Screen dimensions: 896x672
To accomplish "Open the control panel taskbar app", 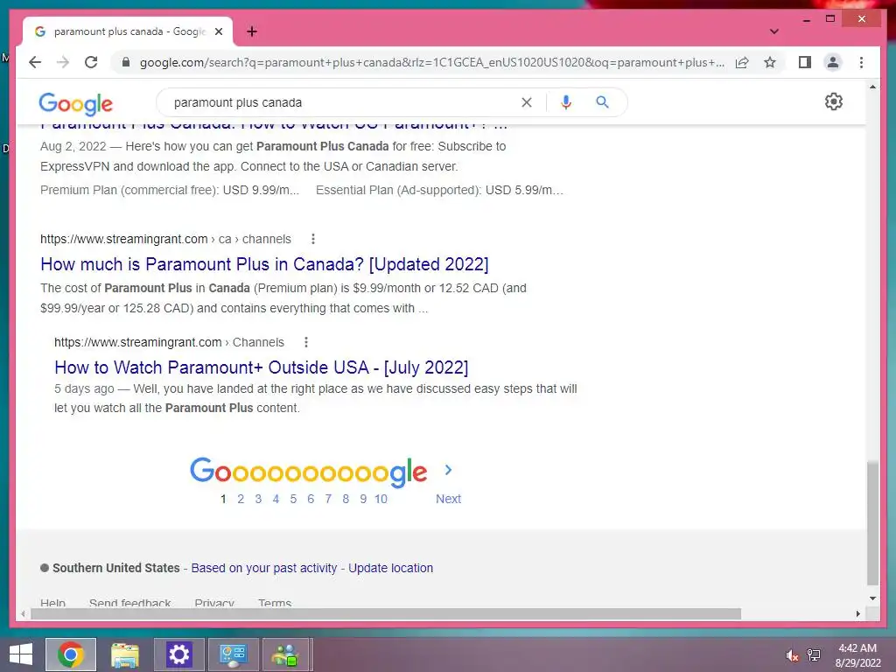I will (x=233, y=654).
